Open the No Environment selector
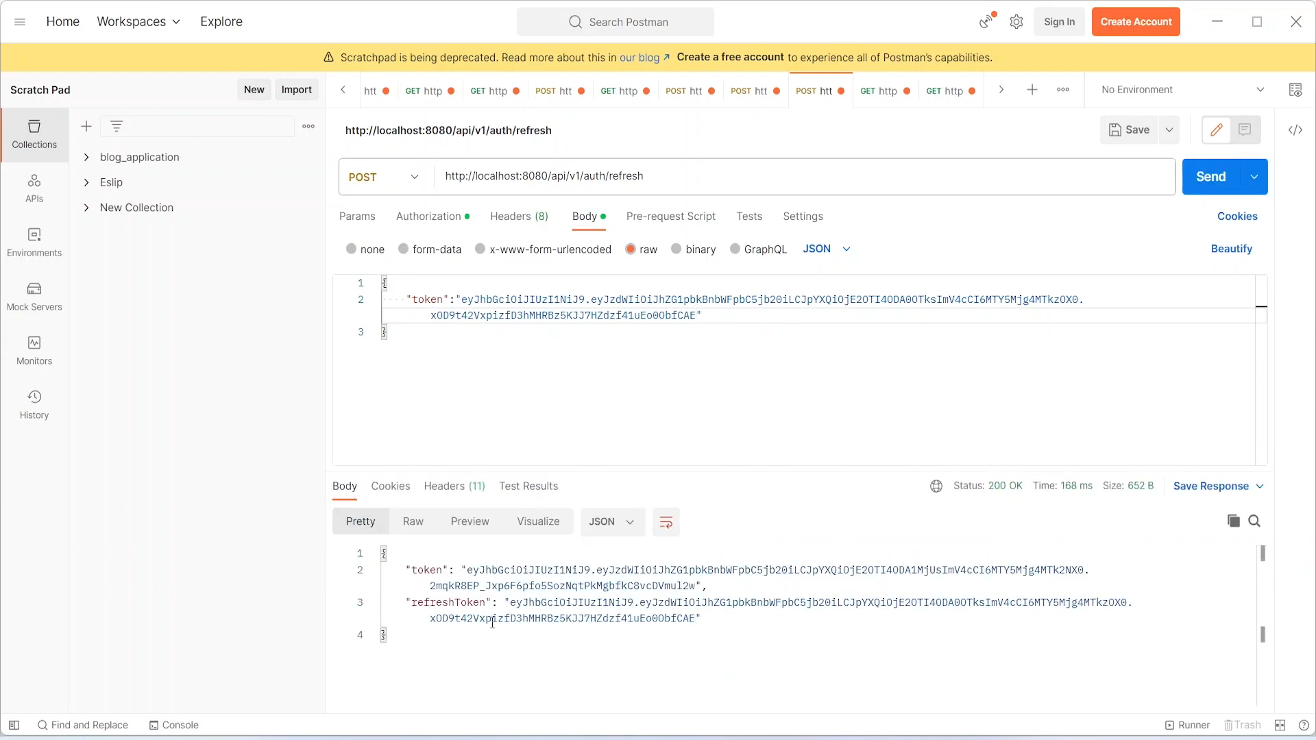Screen dimensions: 1316x740 1183,90
